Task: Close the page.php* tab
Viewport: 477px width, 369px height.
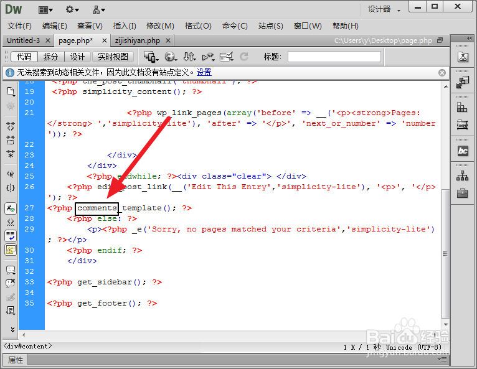Action: click(x=105, y=40)
